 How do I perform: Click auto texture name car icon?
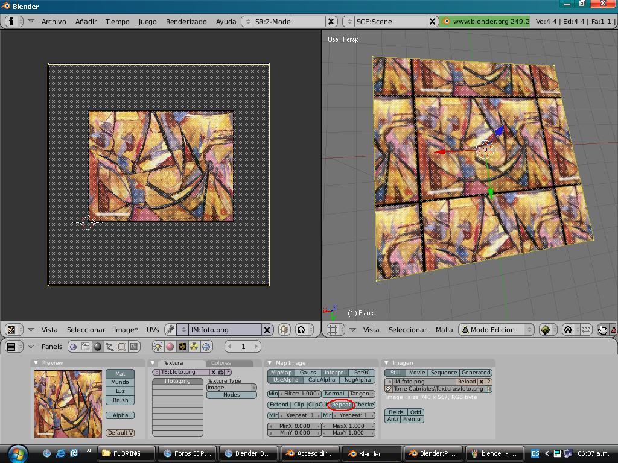(221, 372)
